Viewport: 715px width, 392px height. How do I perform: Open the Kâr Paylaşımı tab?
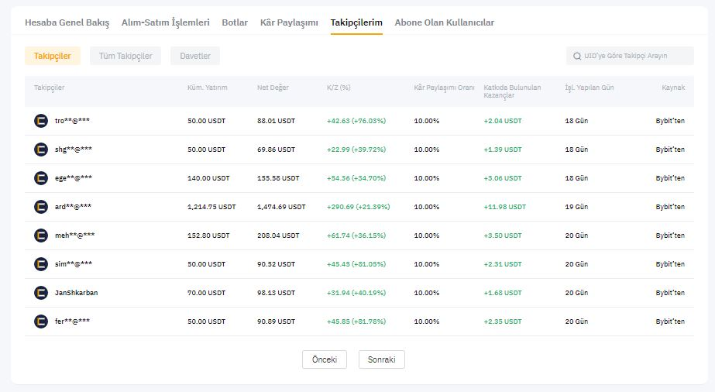(289, 22)
